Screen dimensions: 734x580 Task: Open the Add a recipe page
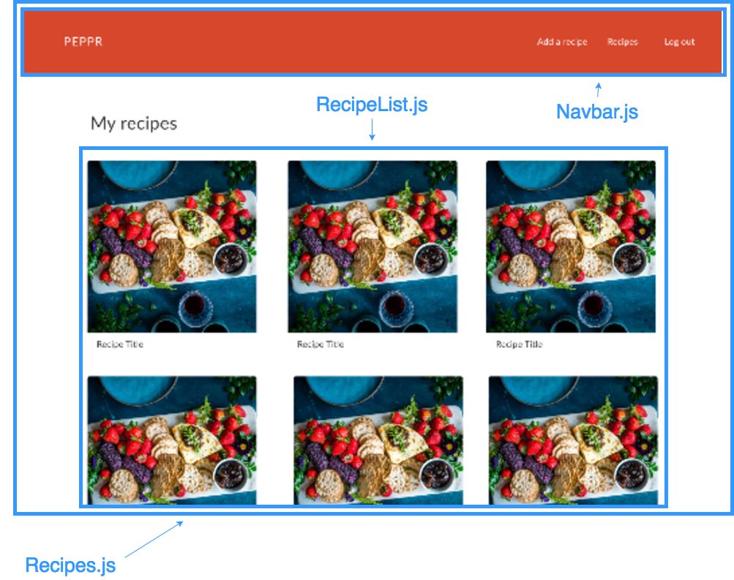click(x=562, y=42)
